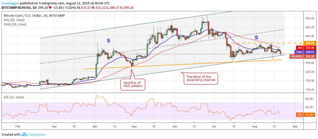This screenshot has width=318, height=139.
Task: Click the 'Bitcoin Cash / U.S. Dollar, 1D, BITSTAMP' title
Action: 34,15
